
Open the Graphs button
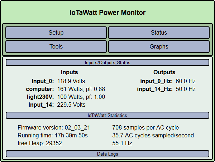(159, 47)
